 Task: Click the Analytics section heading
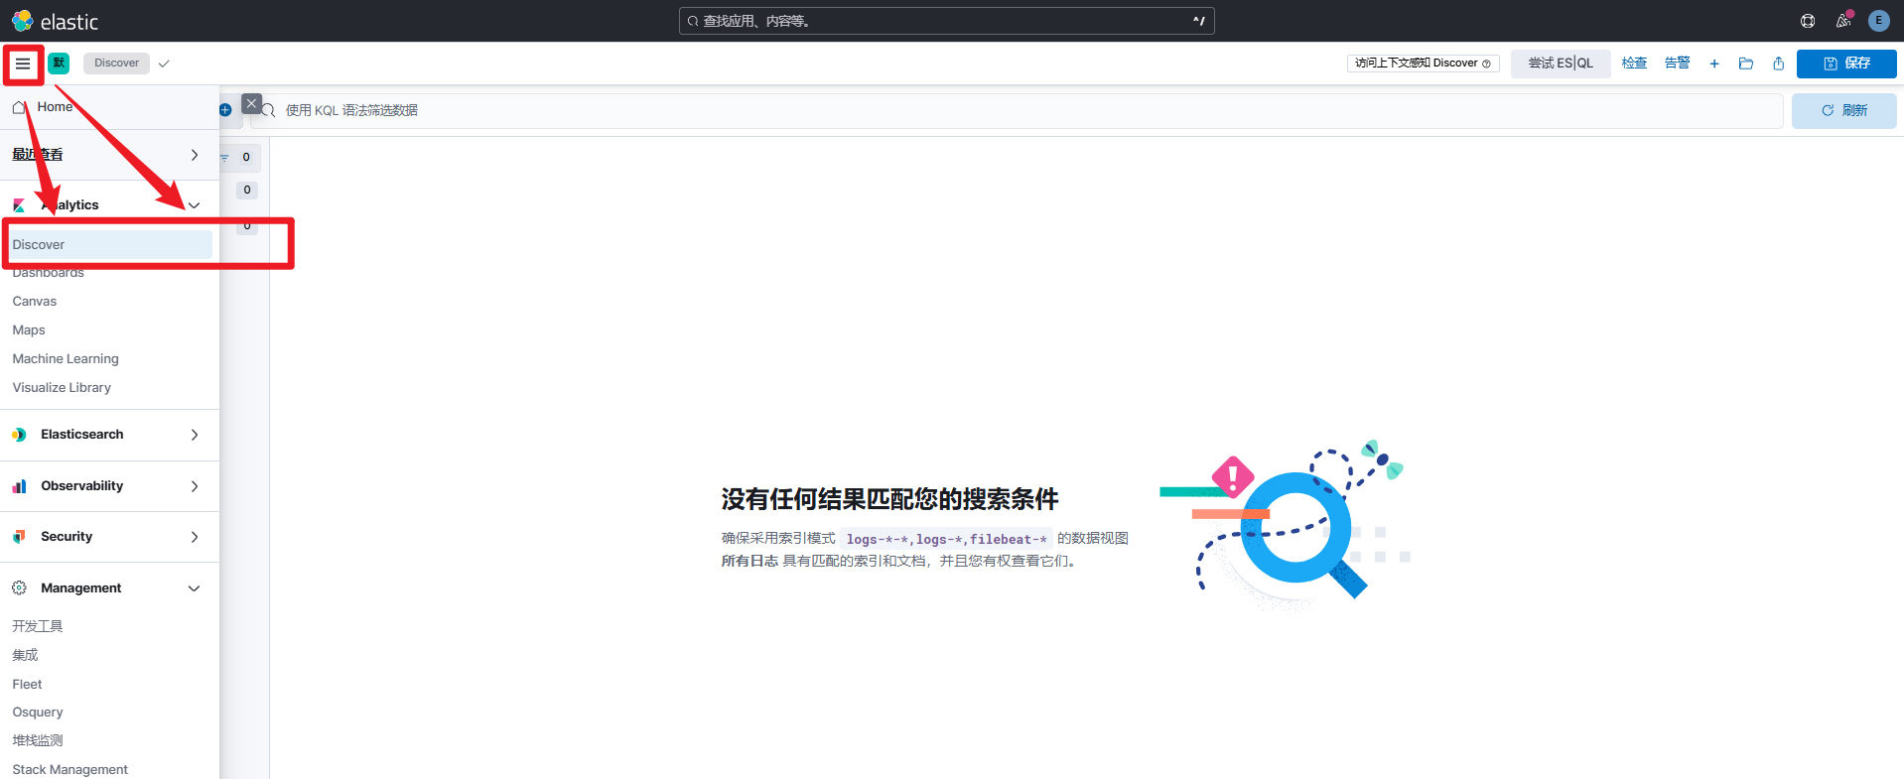click(x=69, y=205)
